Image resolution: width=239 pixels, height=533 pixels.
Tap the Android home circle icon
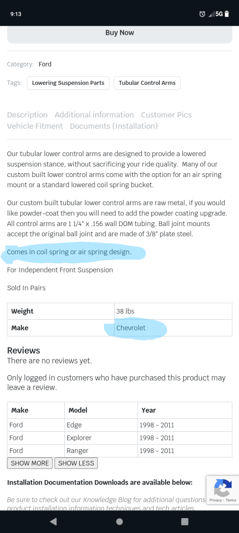pos(119,521)
